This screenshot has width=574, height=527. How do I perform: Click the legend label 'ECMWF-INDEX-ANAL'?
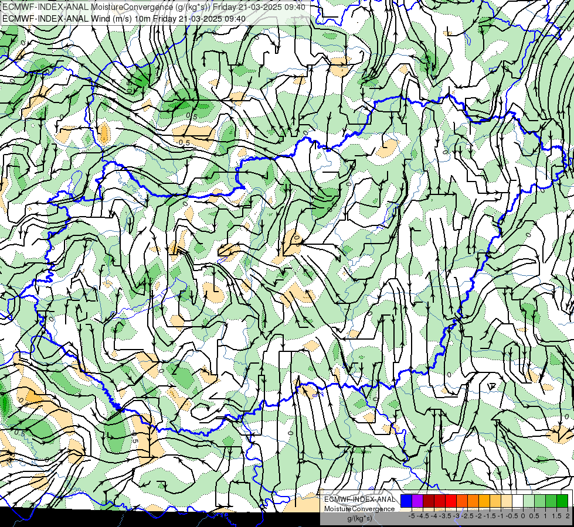tap(360, 499)
